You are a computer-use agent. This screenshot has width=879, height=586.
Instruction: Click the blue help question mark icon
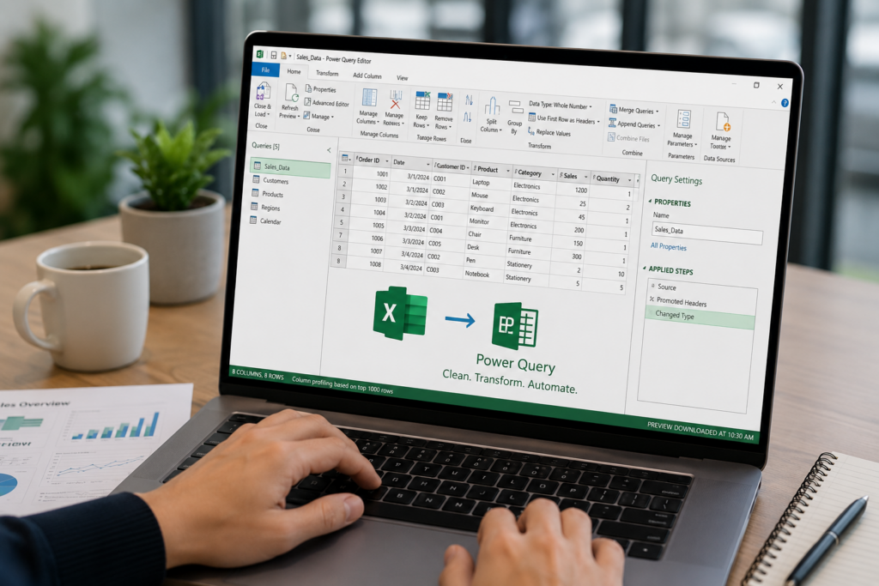785,103
